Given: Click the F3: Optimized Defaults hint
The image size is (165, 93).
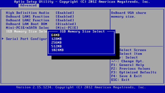Looking at the screenshot, I should click(134, 72).
